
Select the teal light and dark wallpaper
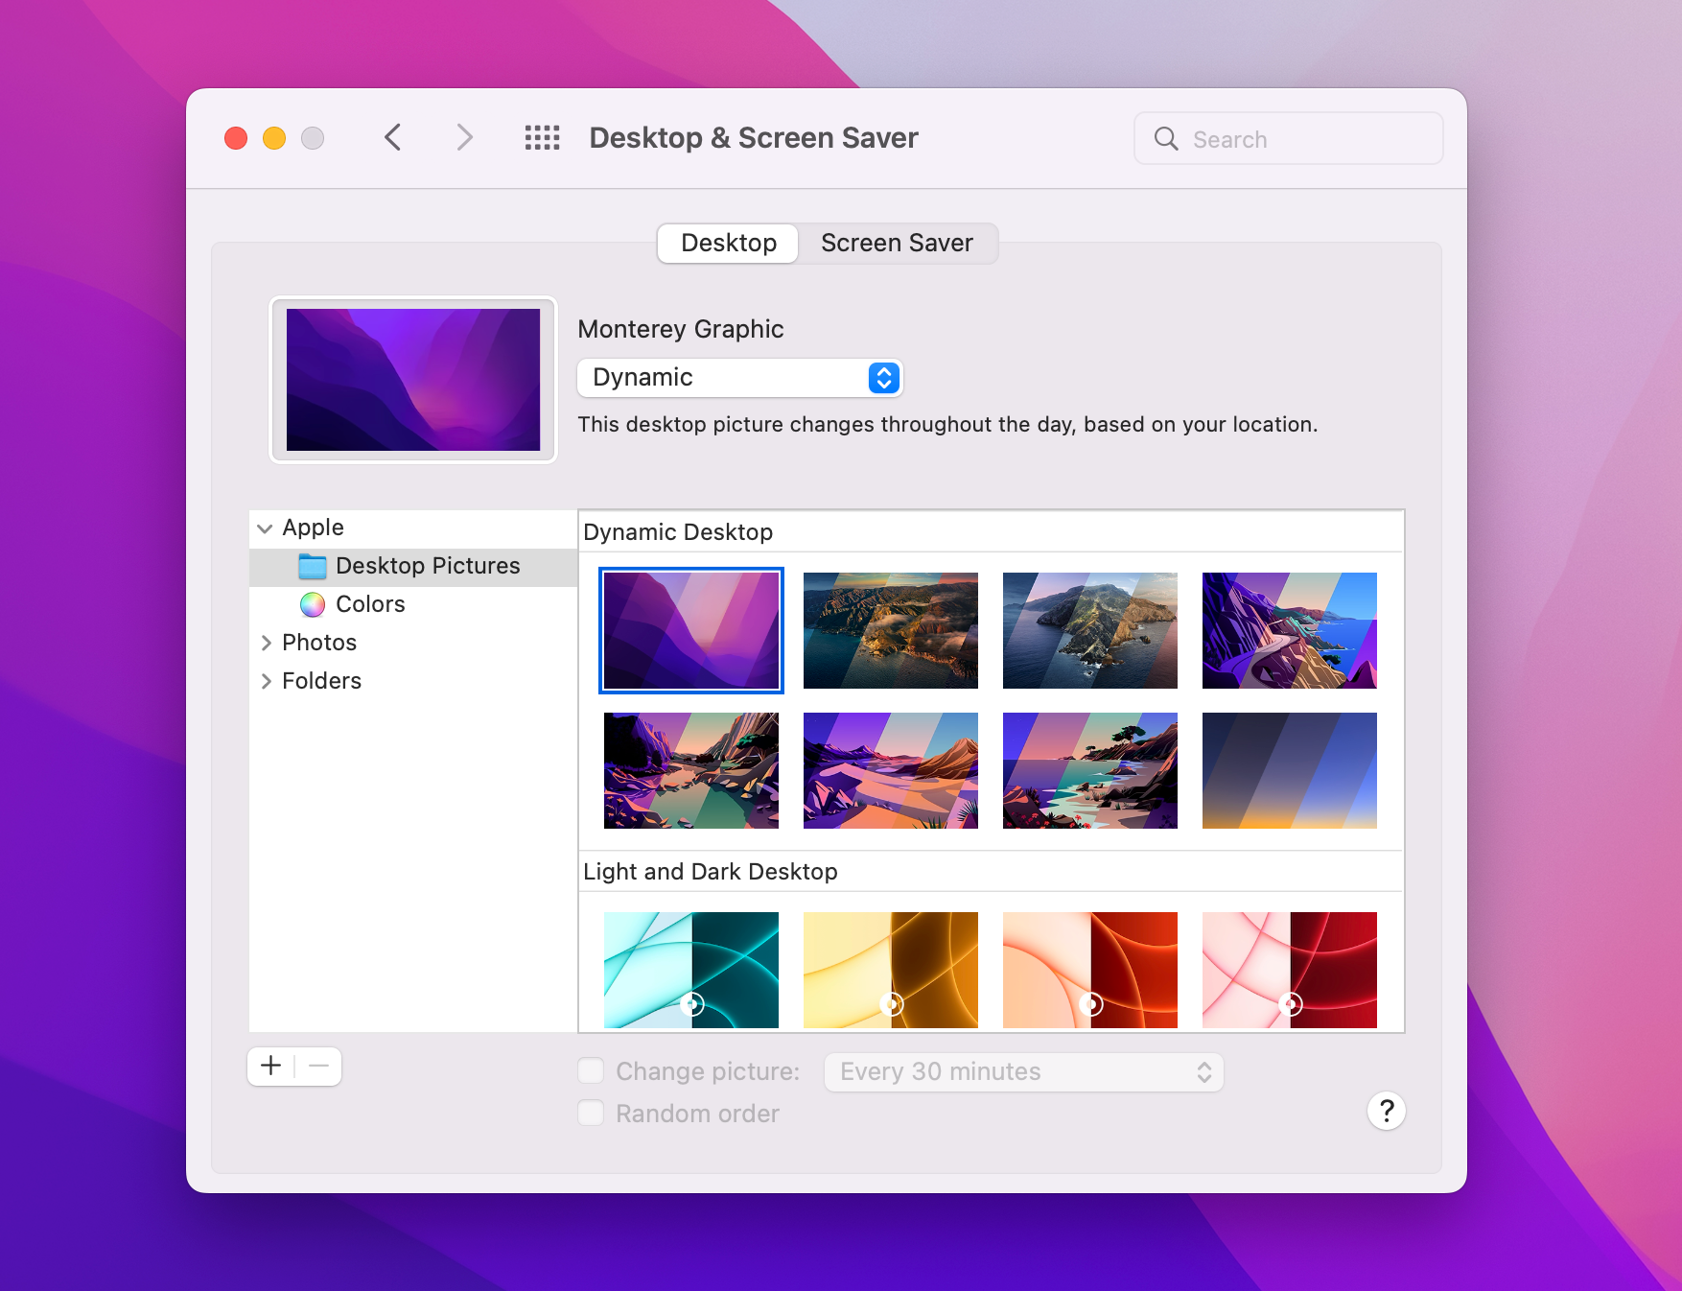691,970
